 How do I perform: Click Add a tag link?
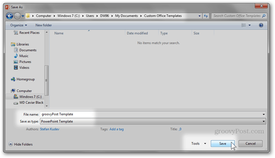click(116, 129)
